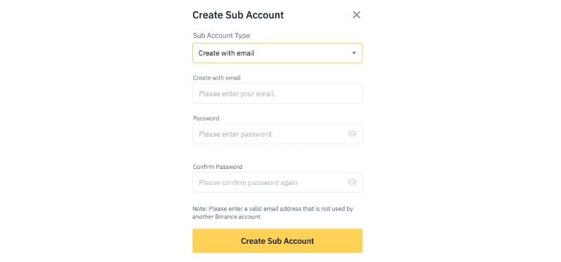Toggle visibility eye in Confirm Password field

coord(352,182)
